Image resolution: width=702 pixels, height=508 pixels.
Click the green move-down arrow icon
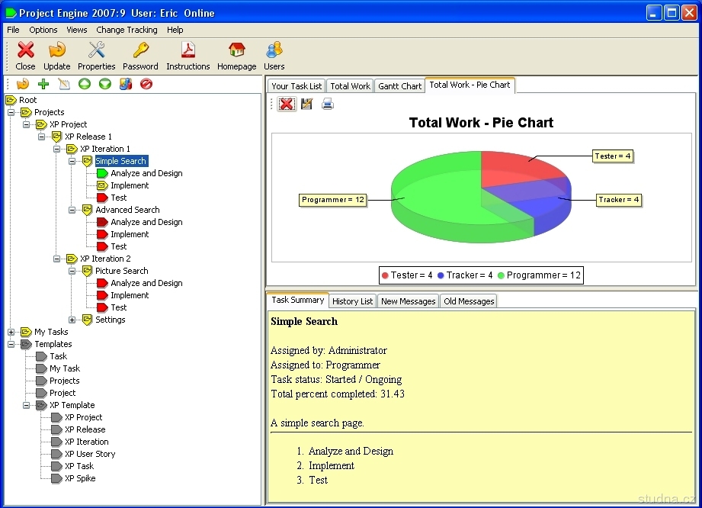tap(105, 84)
